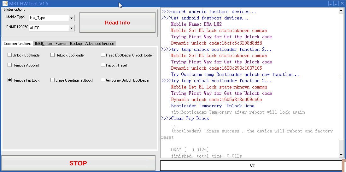Open the Mobile Type dropdown arrow
346x172 pixels.
point(72,18)
